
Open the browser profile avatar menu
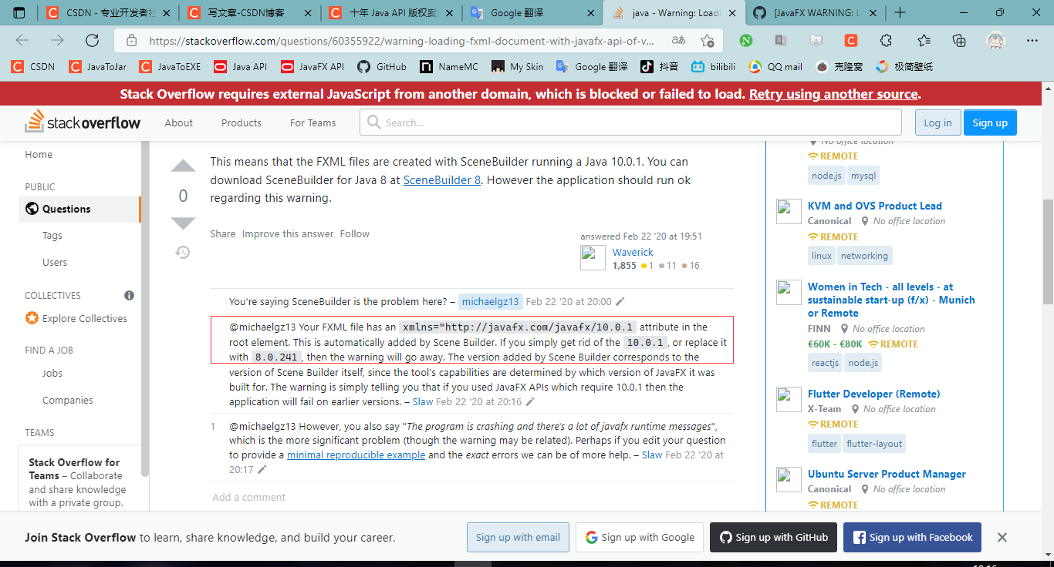click(x=995, y=39)
